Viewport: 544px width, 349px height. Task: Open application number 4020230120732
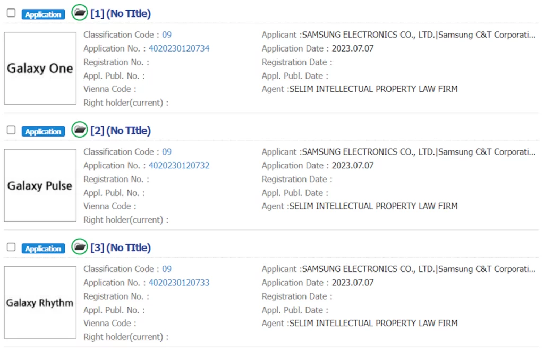click(x=179, y=165)
